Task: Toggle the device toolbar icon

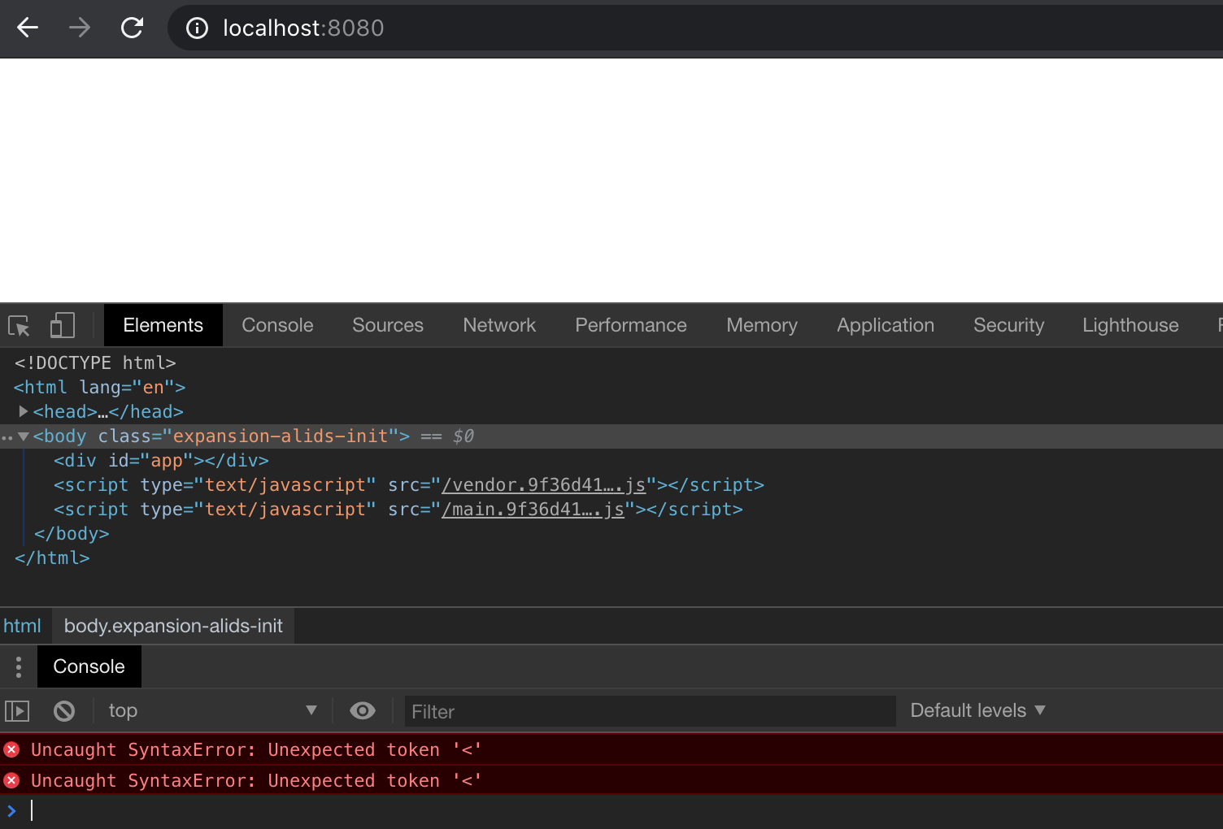Action: click(x=63, y=325)
